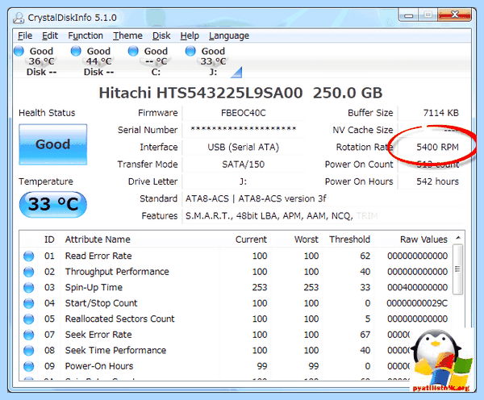This screenshot has width=484, height=400.
Task: Open the Theme menu
Action: (x=127, y=35)
